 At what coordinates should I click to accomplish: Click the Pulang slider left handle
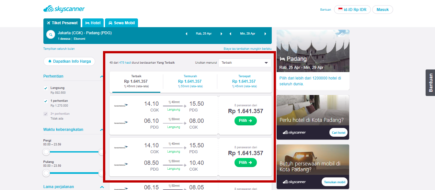click(46, 173)
